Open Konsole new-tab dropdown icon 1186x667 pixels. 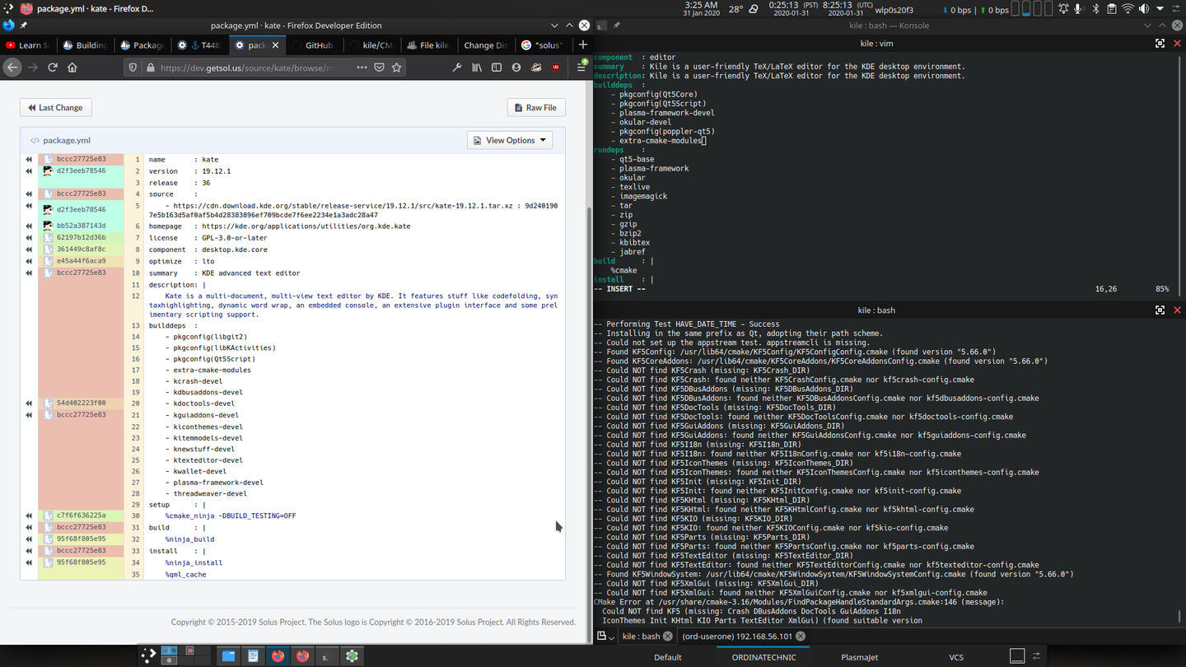605,636
